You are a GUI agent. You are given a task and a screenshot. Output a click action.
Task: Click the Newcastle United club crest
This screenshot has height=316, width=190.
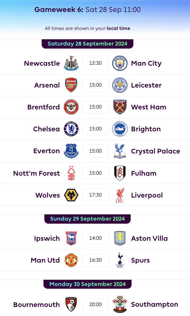71,63
